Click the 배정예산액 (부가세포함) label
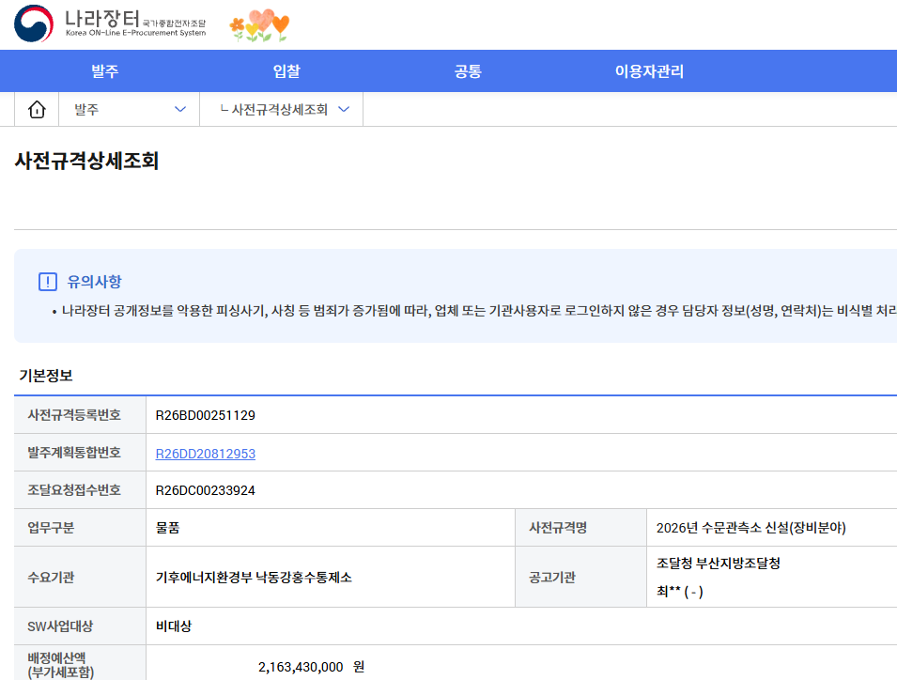This screenshot has width=897, height=680. pyautogui.click(x=61, y=665)
